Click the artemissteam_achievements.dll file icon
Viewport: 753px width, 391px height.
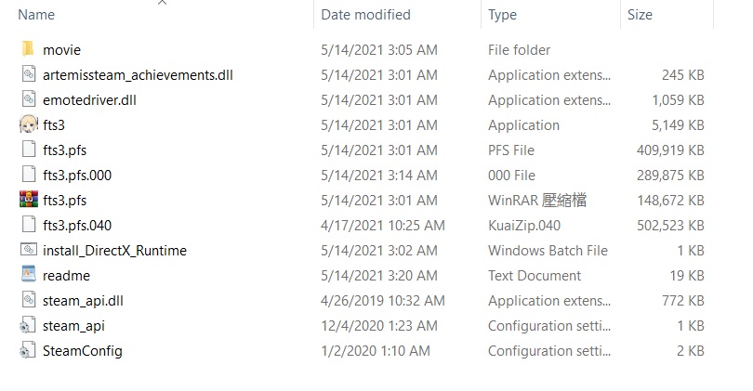click(28, 75)
